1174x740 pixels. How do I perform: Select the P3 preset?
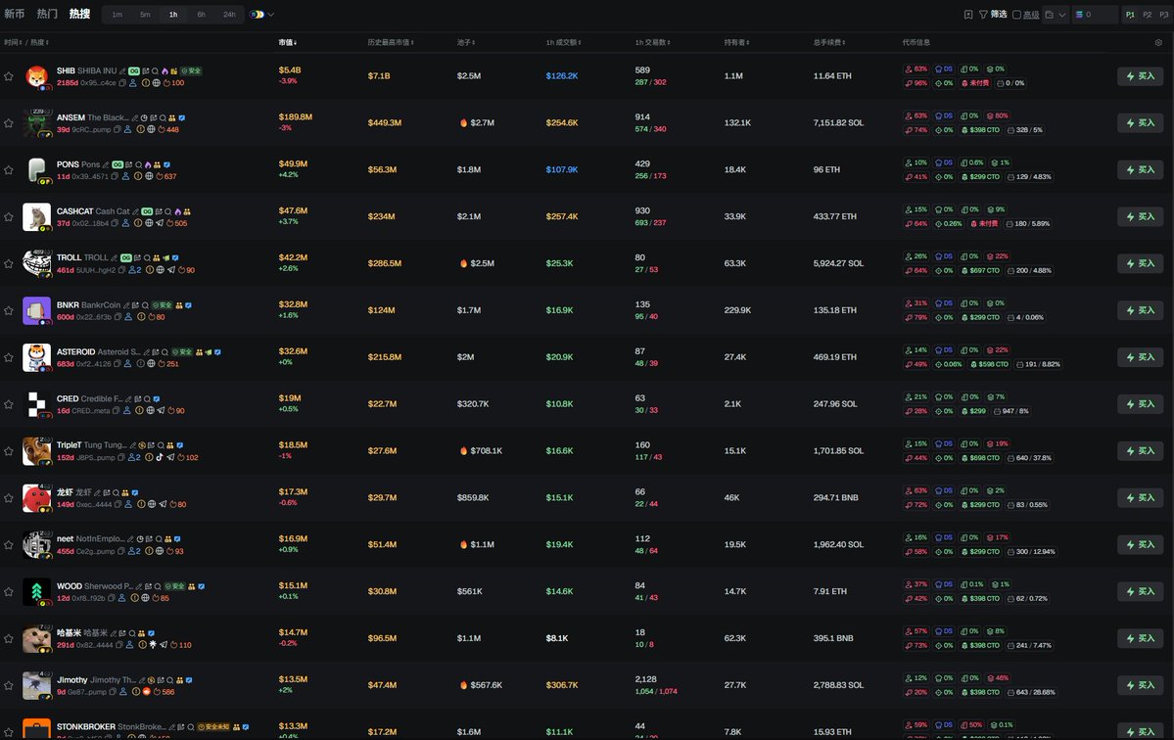tap(1164, 15)
